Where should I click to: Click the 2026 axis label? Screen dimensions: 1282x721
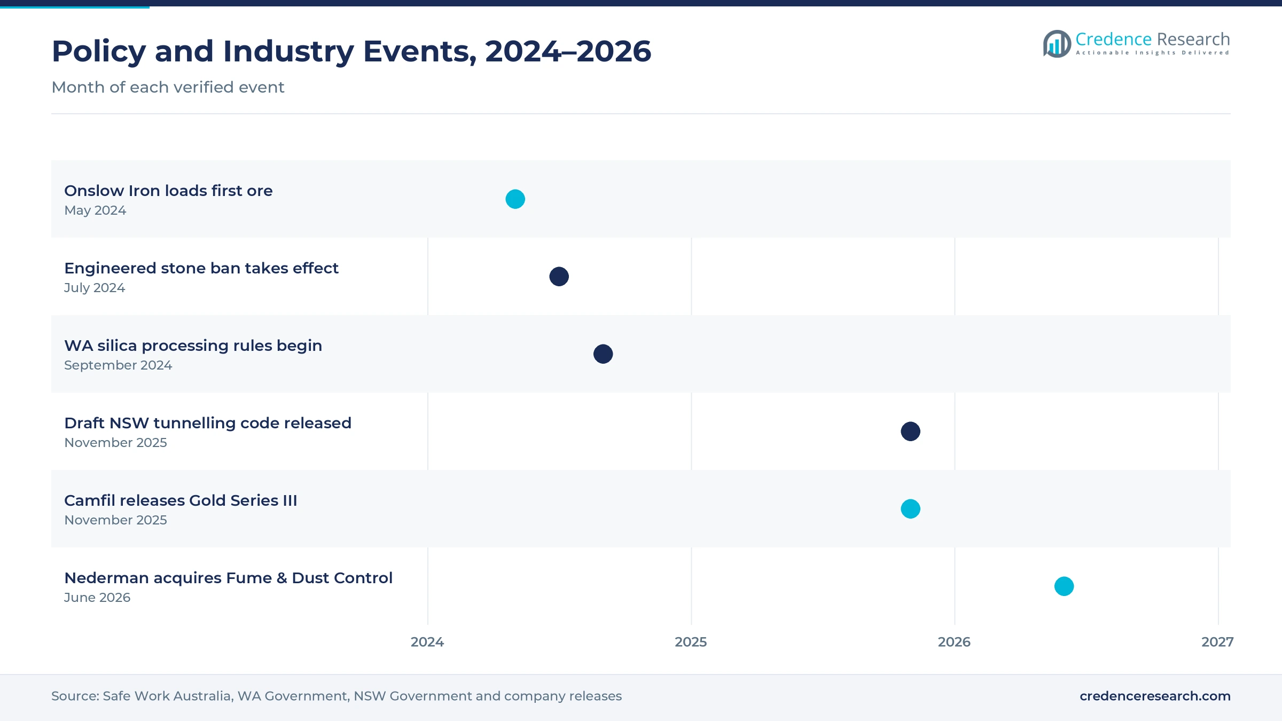click(954, 642)
